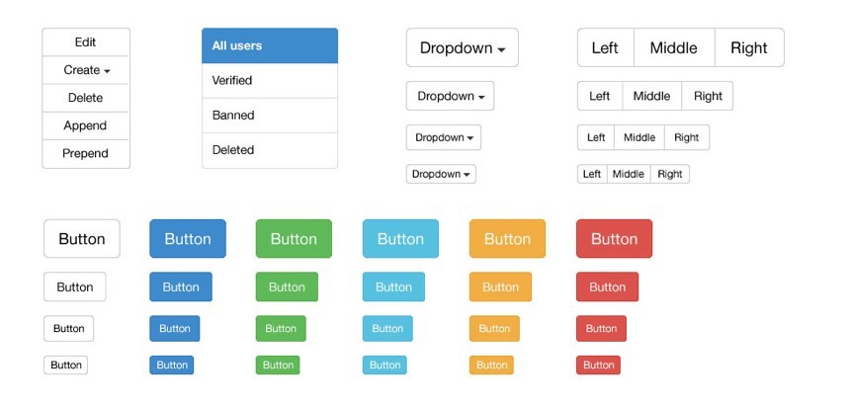This screenshot has width=850, height=407.
Task: Open the Create dropdown in vertical group
Action: point(86,70)
